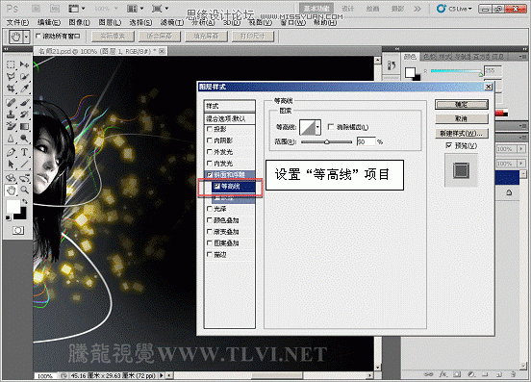Screen dimensions: 531x382
Task: Click the swap foreground/background colors icon
Action: click(x=25, y=201)
